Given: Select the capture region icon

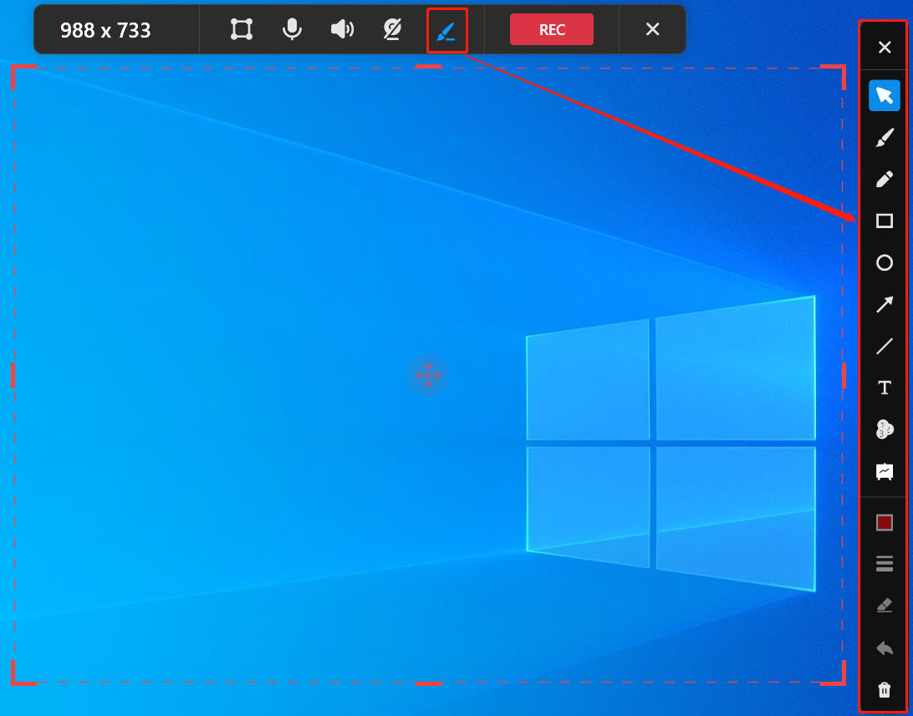Looking at the screenshot, I should [241, 29].
